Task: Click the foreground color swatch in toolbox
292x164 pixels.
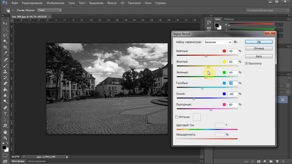Action: tap(4, 148)
